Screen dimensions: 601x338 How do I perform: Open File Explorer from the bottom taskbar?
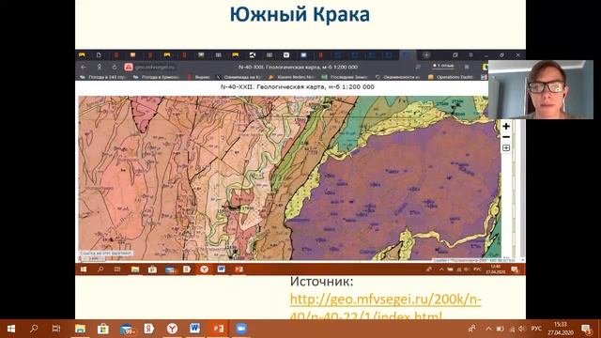pos(80,329)
